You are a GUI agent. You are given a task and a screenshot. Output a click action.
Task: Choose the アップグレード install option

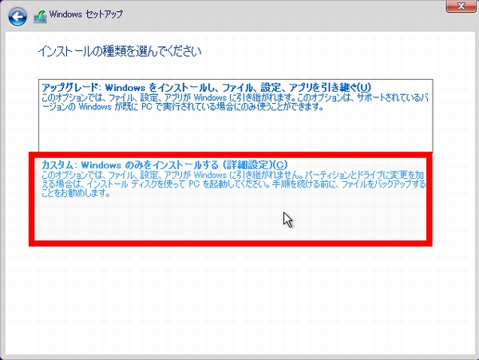(x=236, y=116)
